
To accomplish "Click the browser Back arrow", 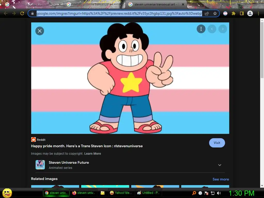I will pyautogui.click(x=6, y=13).
